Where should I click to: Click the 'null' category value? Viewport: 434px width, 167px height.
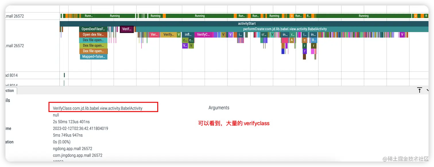(x=56, y=115)
